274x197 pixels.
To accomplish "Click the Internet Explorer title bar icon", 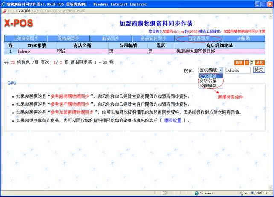I will coord(3,3).
